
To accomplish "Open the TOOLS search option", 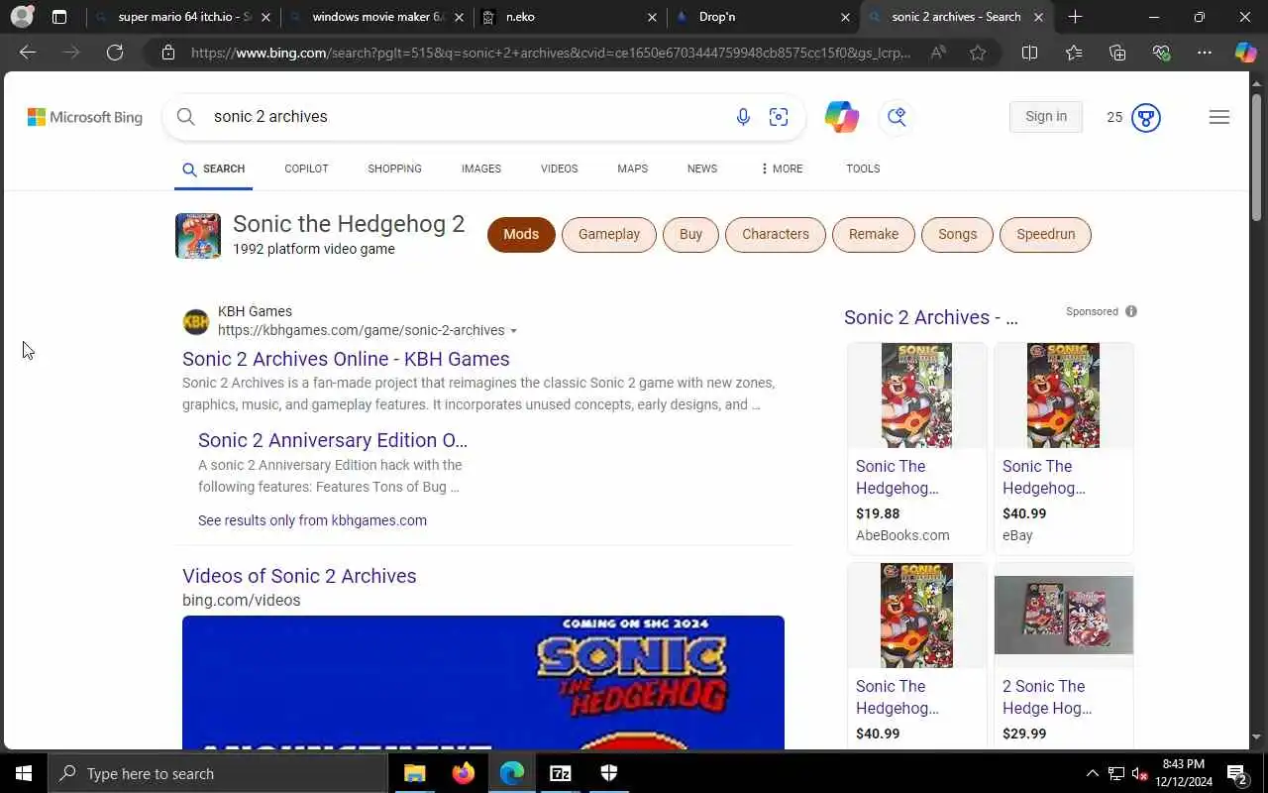I will (863, 169).
